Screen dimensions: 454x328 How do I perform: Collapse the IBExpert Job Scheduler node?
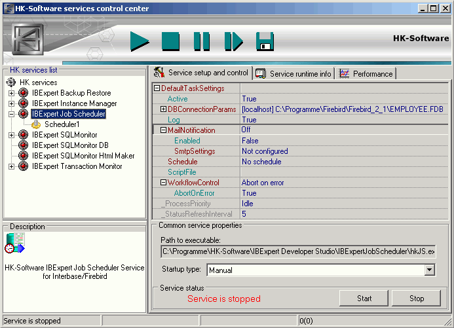click(11, 114)
